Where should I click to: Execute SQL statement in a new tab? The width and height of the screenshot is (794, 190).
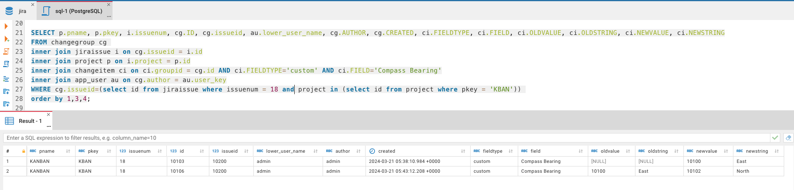pos(6,39)
